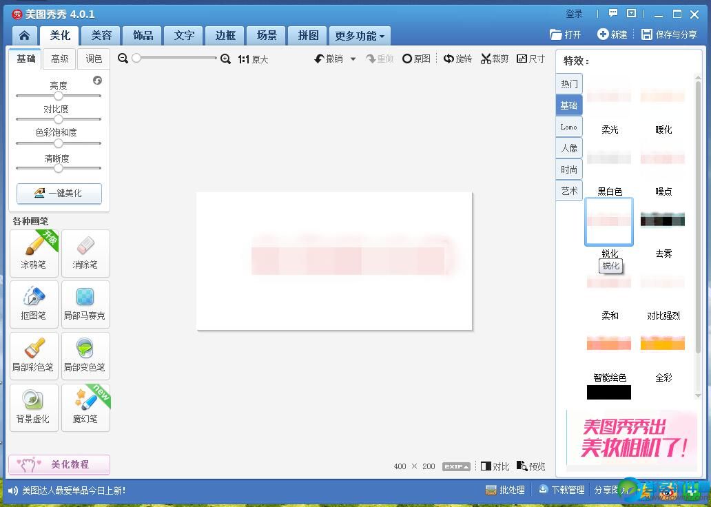The image size is (711, 507).
Task: Switch to the 边框 tab
Action: pyautogui.click(x=225, y=35)
